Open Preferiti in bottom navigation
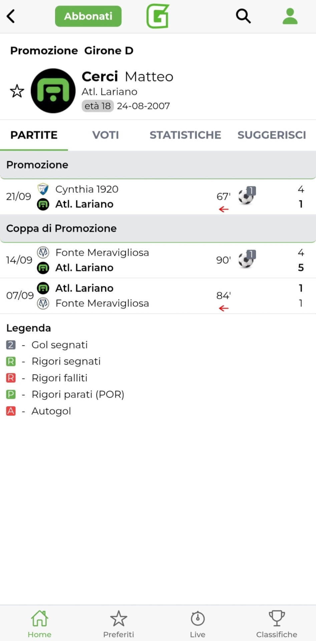The width and height of the screenshot is (316, 641). [x=118, y=624]
